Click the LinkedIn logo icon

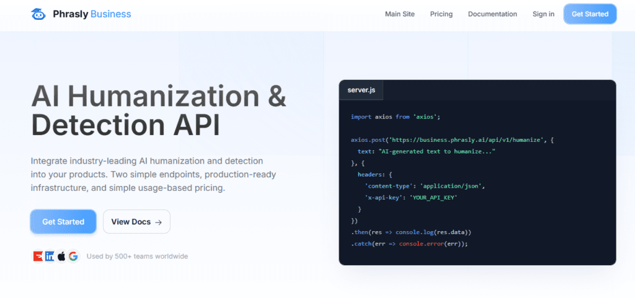(x=50, y=256)
